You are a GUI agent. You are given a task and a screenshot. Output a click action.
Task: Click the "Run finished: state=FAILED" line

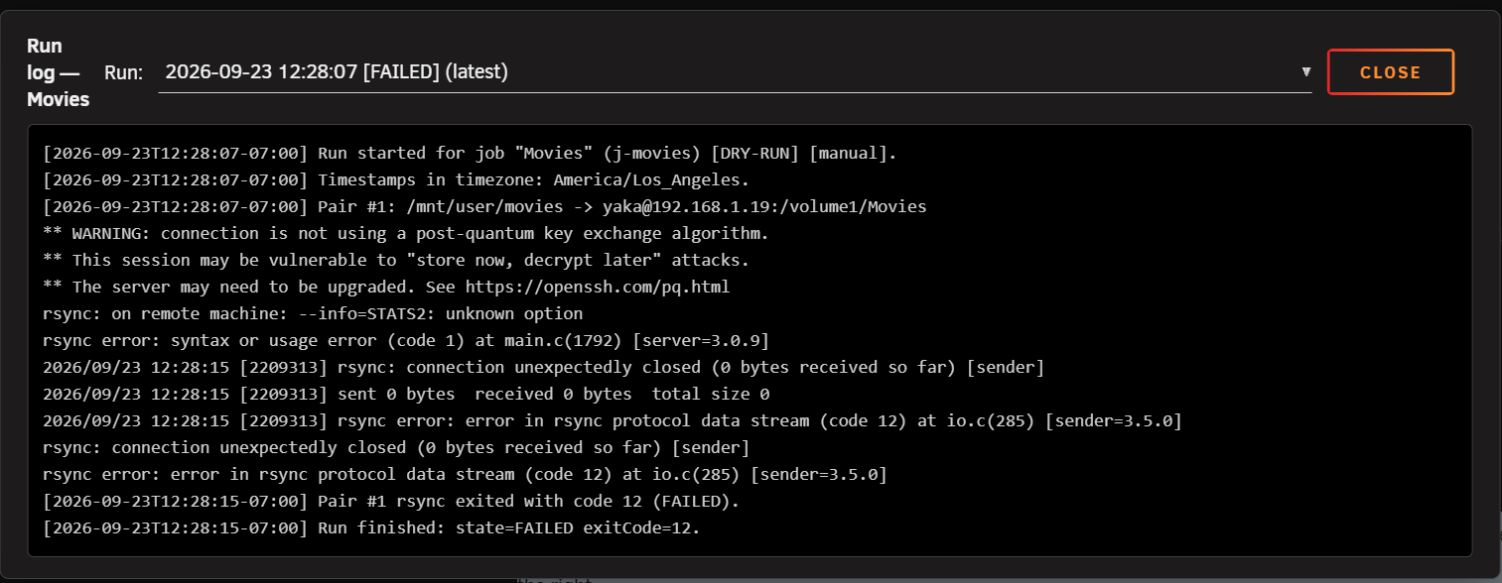(371, 527)
